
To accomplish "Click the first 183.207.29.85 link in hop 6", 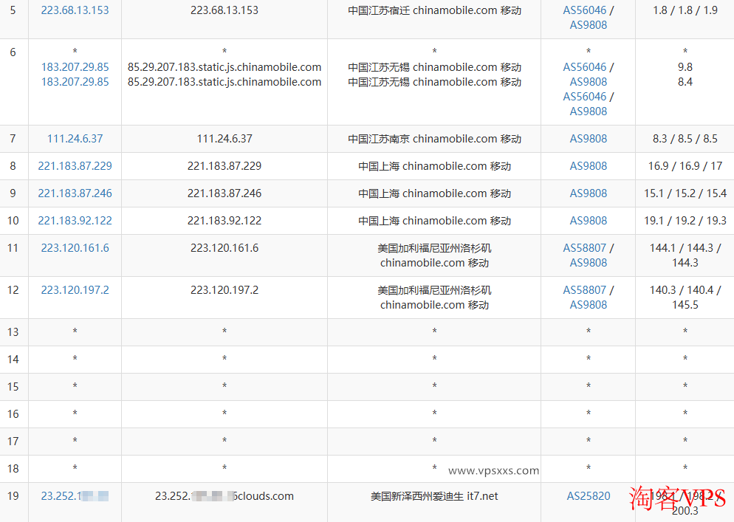I will pyautogui.click(x=75, y=66).
